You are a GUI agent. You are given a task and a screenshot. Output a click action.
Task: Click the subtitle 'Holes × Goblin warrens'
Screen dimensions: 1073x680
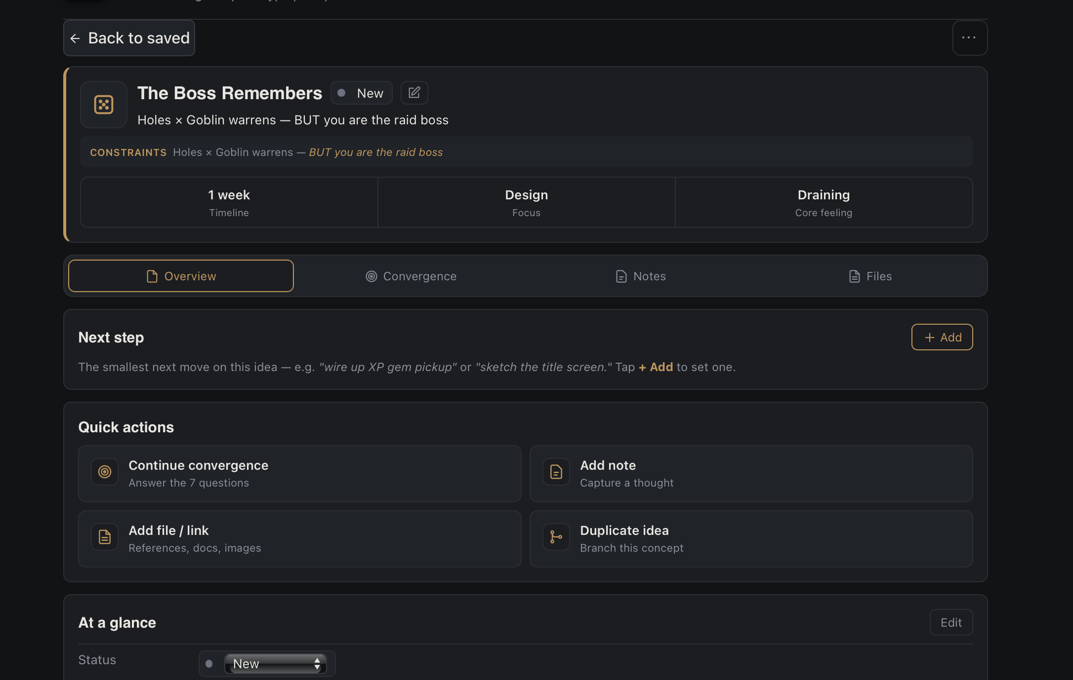pyautogui.click(x=206, y=120)
